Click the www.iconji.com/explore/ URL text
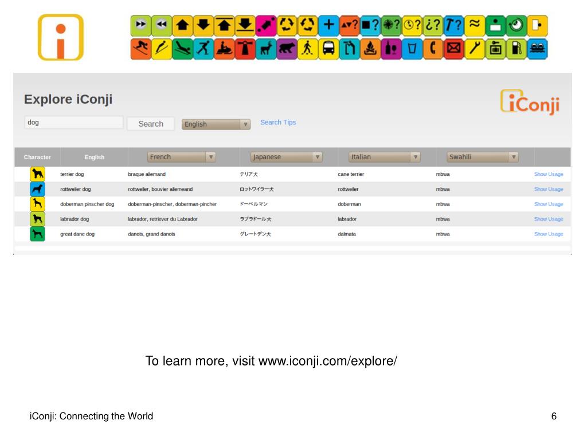The image size is (587, 440). (328, 361)
